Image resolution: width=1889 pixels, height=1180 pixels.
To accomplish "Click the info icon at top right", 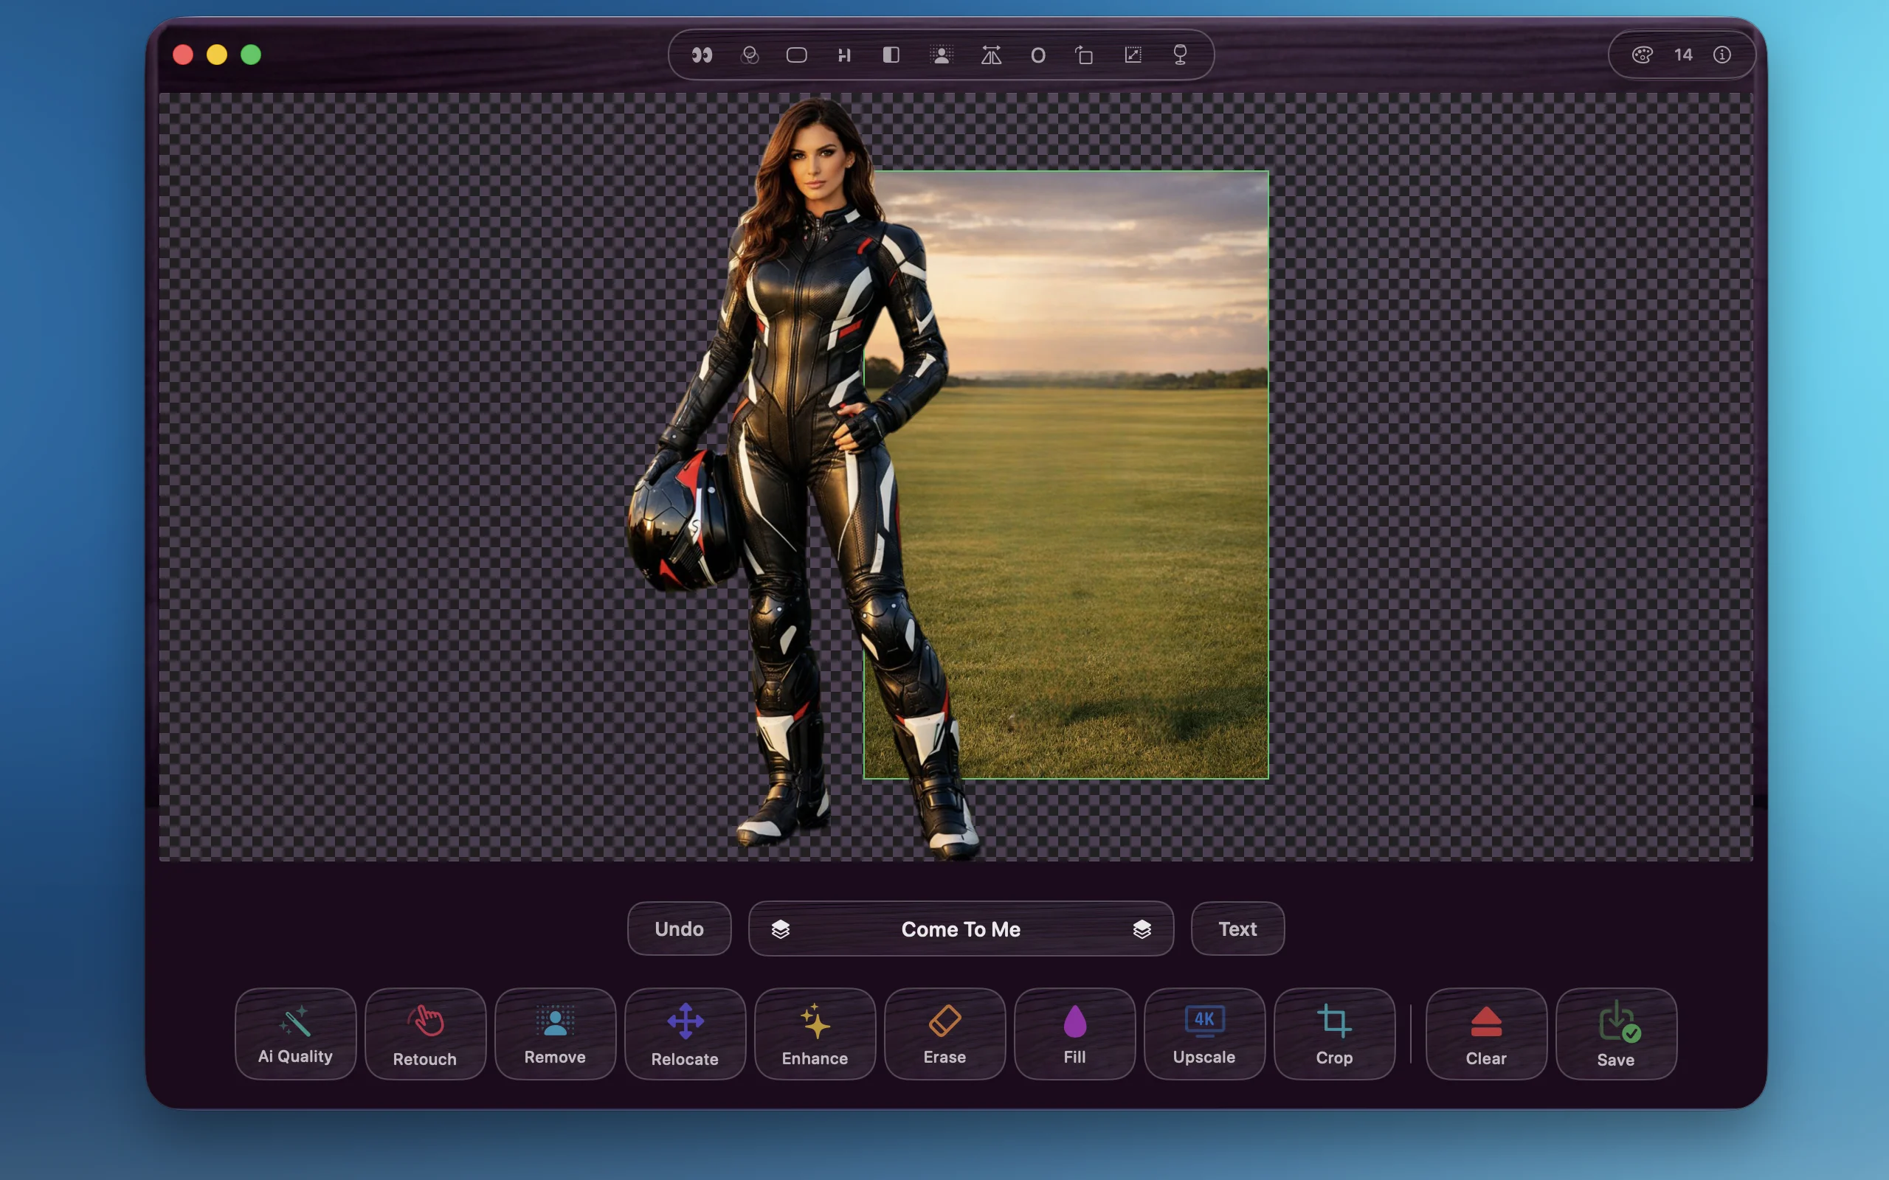I will [1722, 55].
